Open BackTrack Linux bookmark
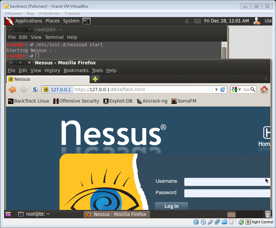The width and height of the screenshot is (276, 228). click(29, 101)
